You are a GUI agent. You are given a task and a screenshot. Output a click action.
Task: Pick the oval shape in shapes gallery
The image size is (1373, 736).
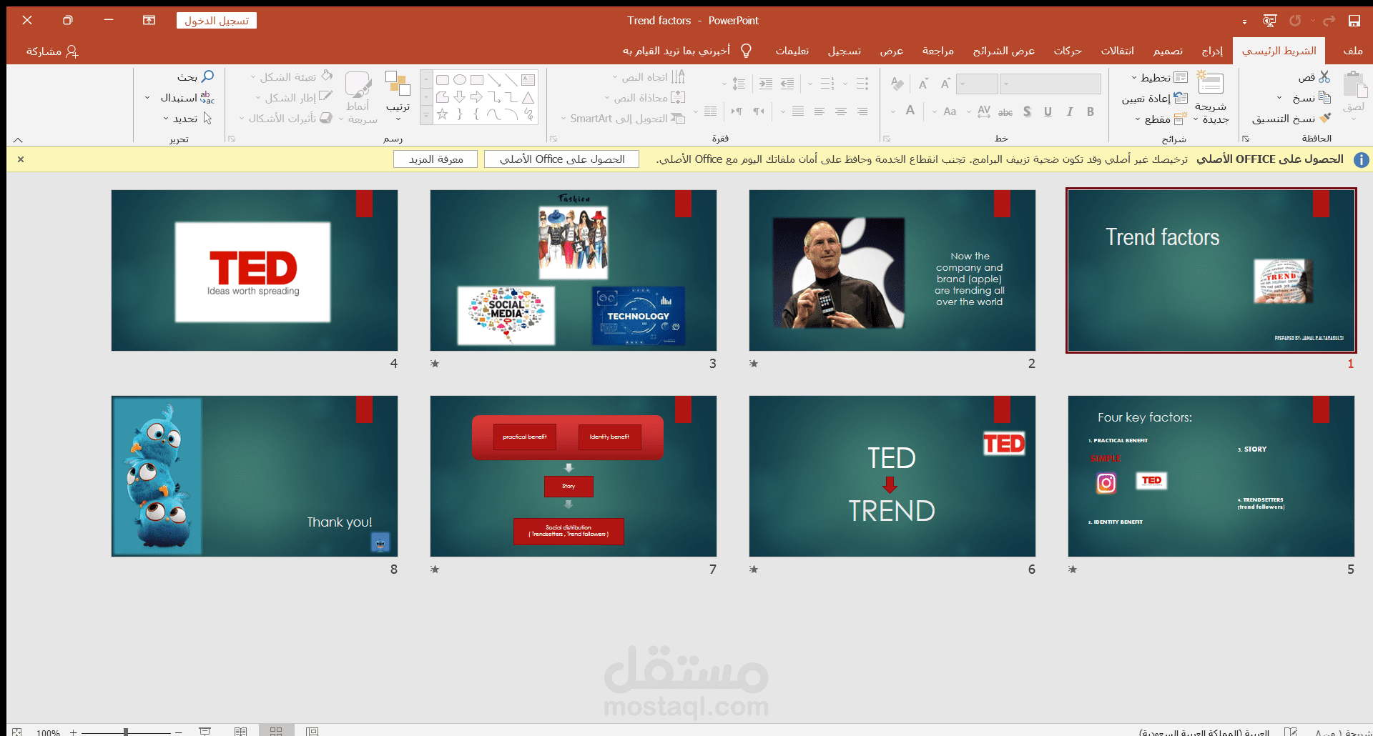[460, 80]
